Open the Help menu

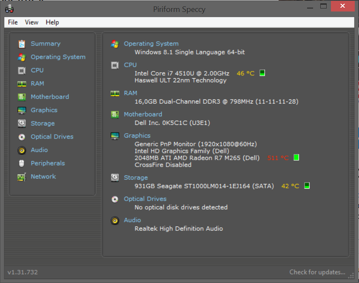click(52, 23)
